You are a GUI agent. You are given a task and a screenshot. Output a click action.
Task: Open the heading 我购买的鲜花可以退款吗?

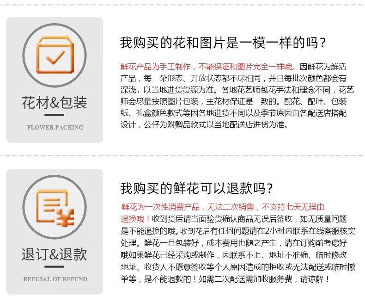(x=196, y=188)
